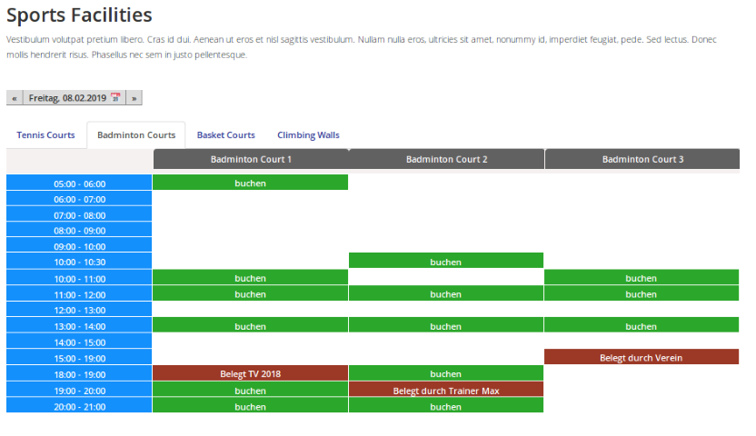This screenshot has width=756, height=436.
Task: Open the calendar date picker icon
Action: (x=115, y=98)
